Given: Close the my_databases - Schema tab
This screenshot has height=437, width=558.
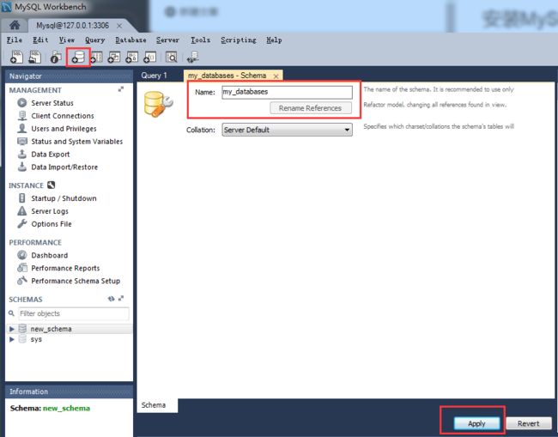Looking at the screenshot, I should pyautogui.click(x=276, y=76).
